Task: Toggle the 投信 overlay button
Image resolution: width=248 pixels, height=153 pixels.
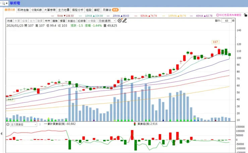Action: pos(25,21)
